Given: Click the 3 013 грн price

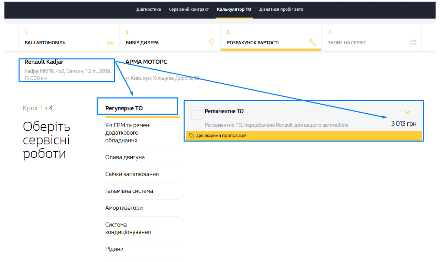Looking at the screenshot, I should pyautogui.click(x=404, y=124).
